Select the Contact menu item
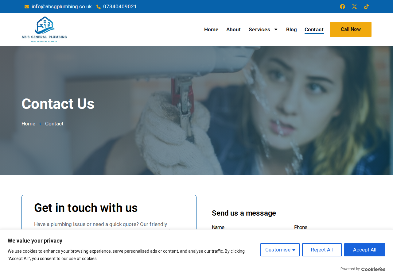The width and height of the screenshot is (393, 276). 314,29
